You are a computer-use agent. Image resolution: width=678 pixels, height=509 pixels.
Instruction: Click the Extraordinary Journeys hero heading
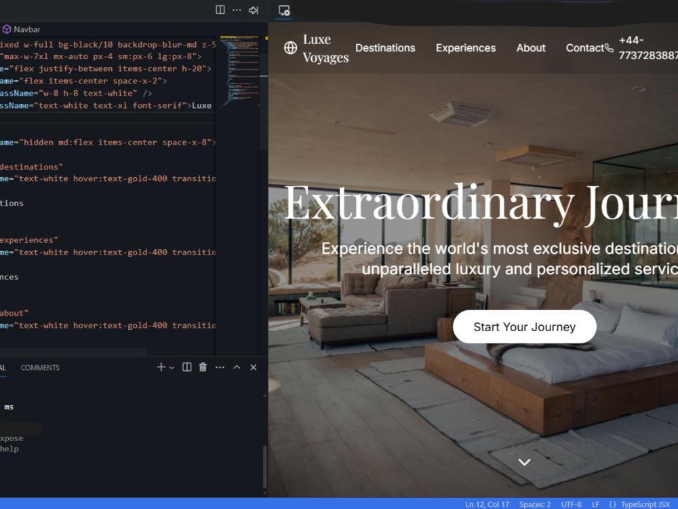tap(481, 204)
